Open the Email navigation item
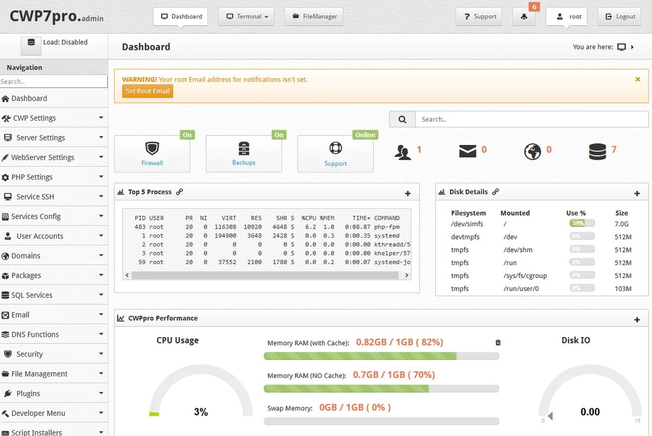 tap(54, 314)
